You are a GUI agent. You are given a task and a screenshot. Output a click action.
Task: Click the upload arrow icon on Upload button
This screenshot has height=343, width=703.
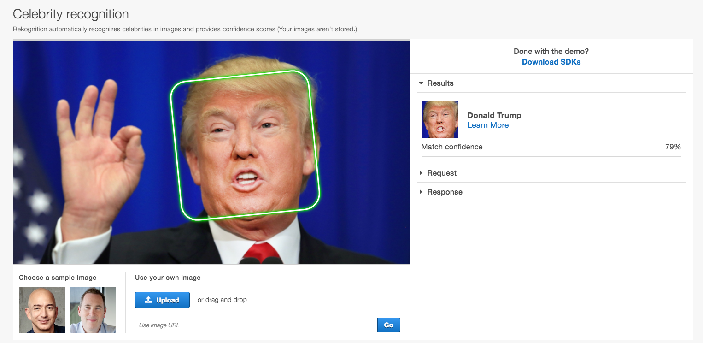pos(148,300)
